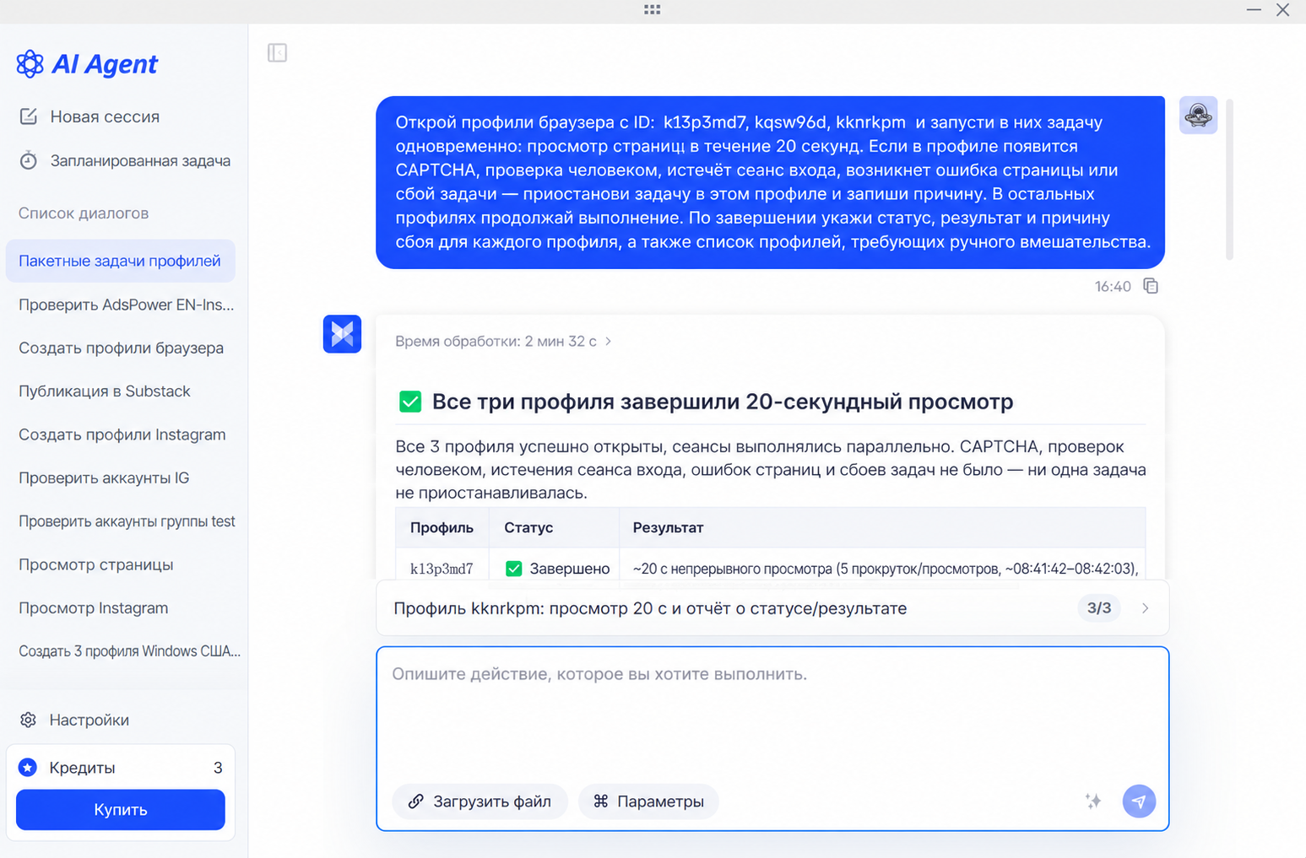Open the Создать профили браузера dialog
This screenshot has height=858, width=1306.
pos(121,348)
